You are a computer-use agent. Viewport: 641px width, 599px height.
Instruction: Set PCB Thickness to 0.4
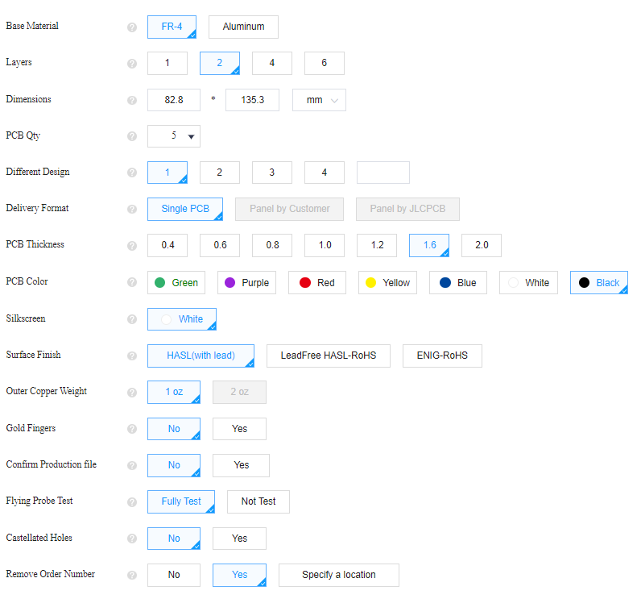pos(167,246)
